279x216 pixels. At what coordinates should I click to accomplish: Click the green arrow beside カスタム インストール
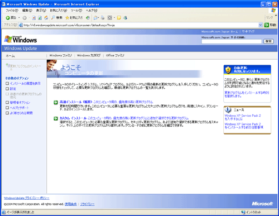(x=56, y=118)
